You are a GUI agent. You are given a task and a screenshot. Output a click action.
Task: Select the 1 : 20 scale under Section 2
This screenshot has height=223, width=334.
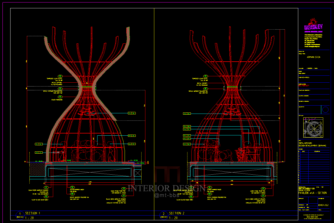173,218
